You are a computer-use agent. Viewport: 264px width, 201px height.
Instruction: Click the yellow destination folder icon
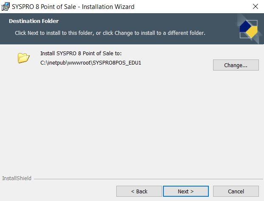coord(23,58)
